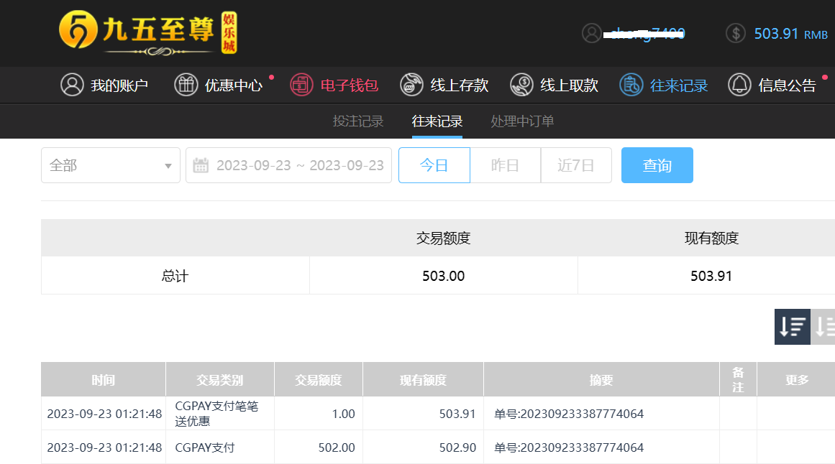Click the 503.00 total transaction amount
This screenshot has height=464, width=835.
point(444,276)
